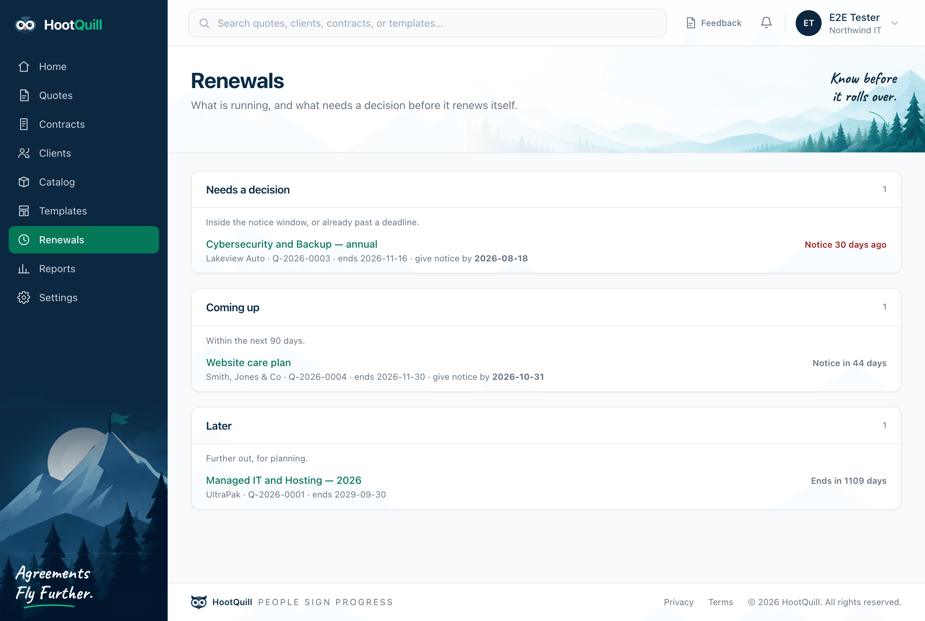Open Settings from sidebar
This screenshot has width=925, height=621.
click(83, 298)
